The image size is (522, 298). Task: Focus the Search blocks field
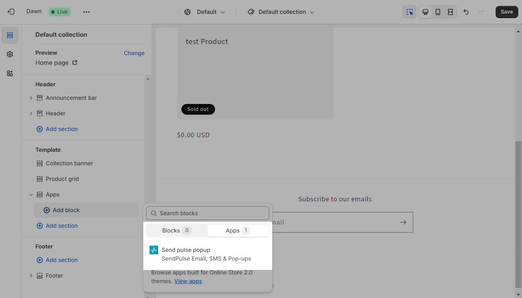[207, 213]
